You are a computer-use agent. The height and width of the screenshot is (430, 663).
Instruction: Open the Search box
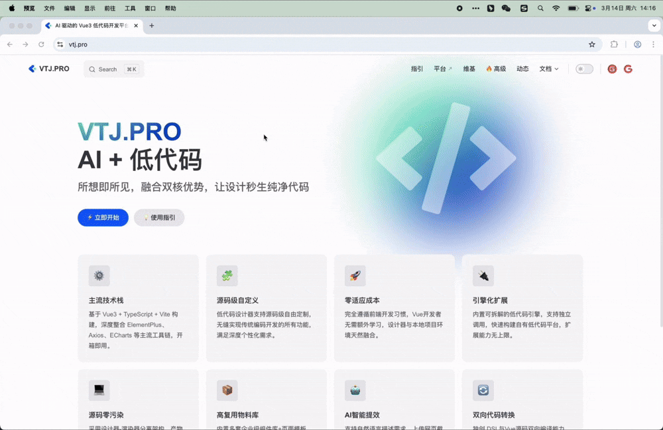[114, 70]
